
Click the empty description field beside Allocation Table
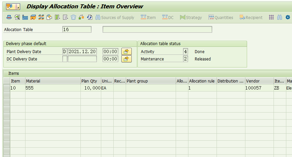point(157,29)
